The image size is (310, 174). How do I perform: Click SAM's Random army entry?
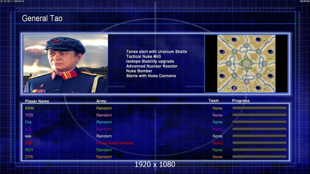click(104, 108)
